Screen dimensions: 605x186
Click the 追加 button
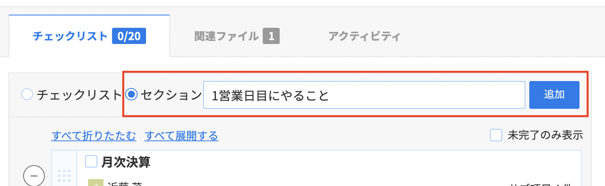coord(554,95)
